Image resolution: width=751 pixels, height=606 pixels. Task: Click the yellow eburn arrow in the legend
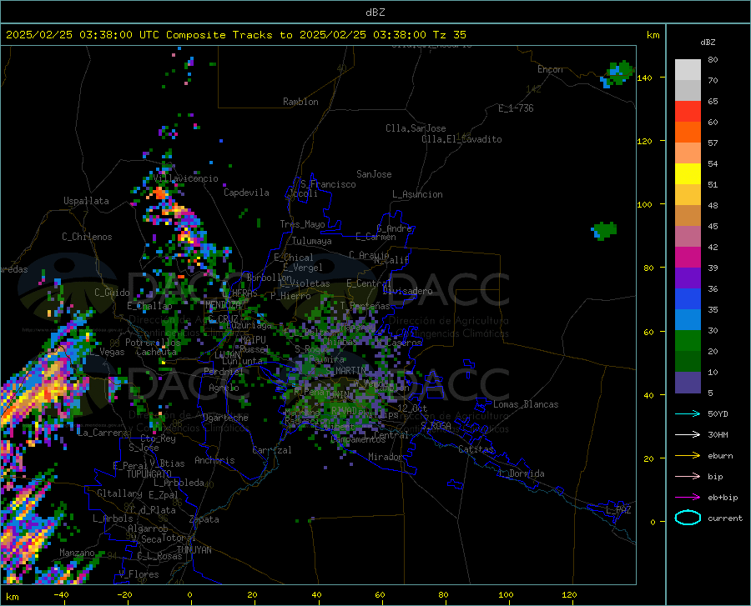tap(688, 456)
